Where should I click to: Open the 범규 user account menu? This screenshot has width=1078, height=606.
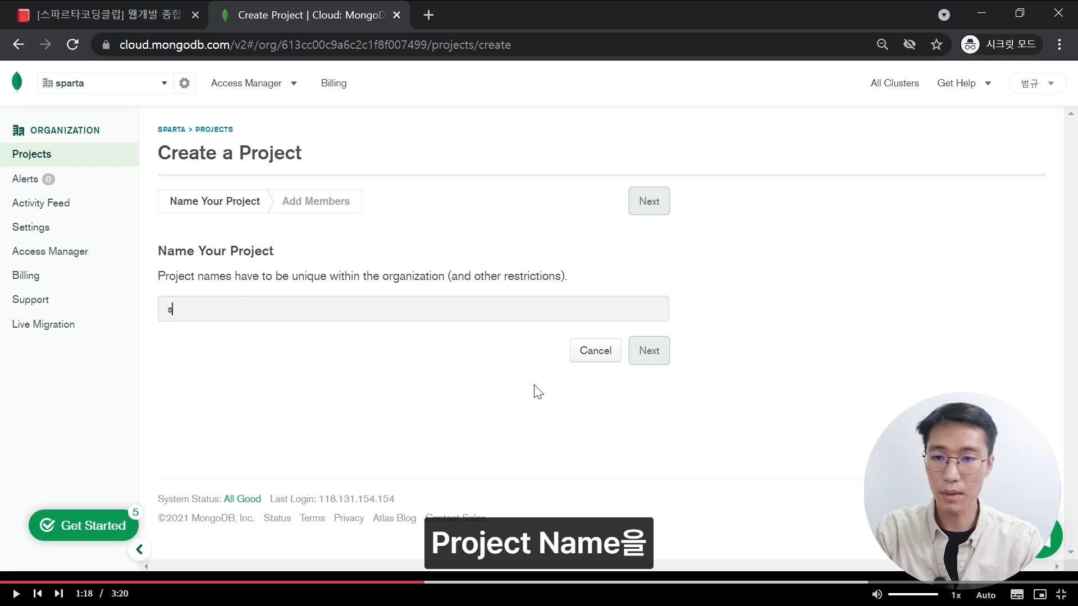[1037, 83]
